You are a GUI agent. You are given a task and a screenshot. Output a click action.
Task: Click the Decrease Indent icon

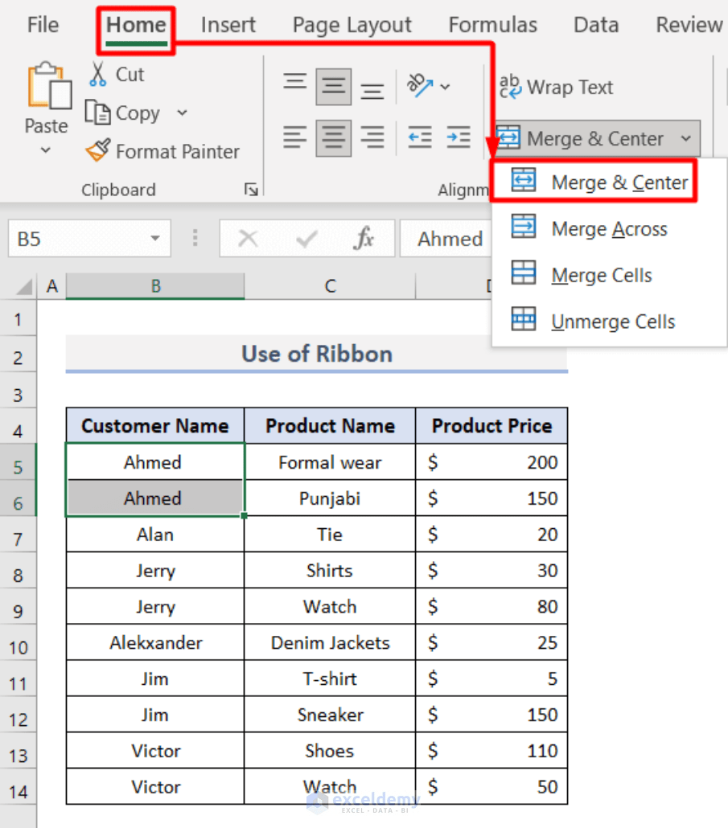pyautogui.click(x=419, y=137)
